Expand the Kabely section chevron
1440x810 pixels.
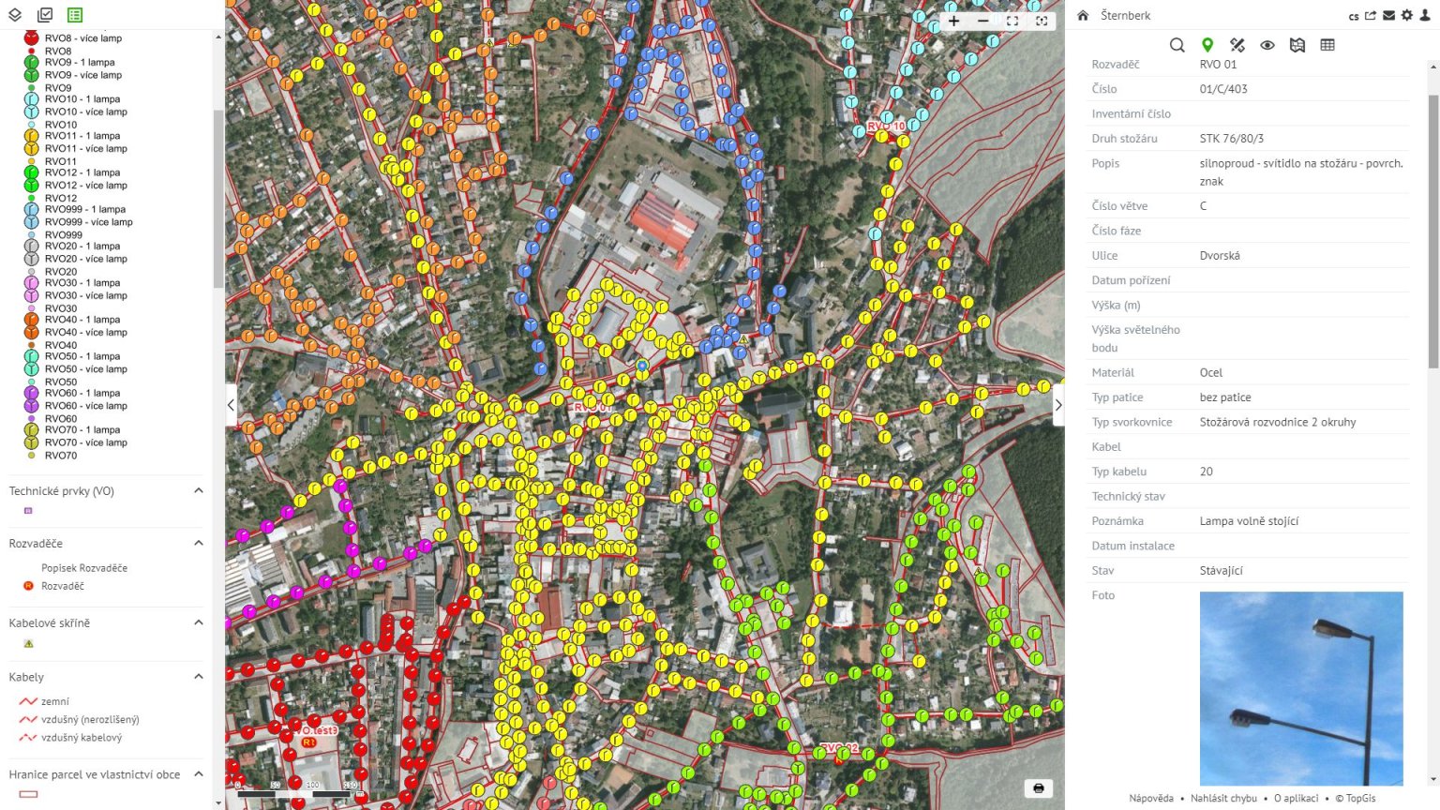pos(198,676)
